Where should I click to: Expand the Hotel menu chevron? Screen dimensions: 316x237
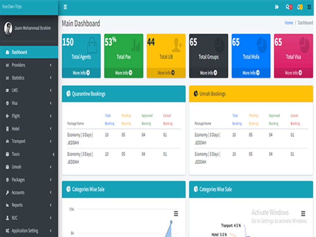pyautogui.click(x=51, y=129)
